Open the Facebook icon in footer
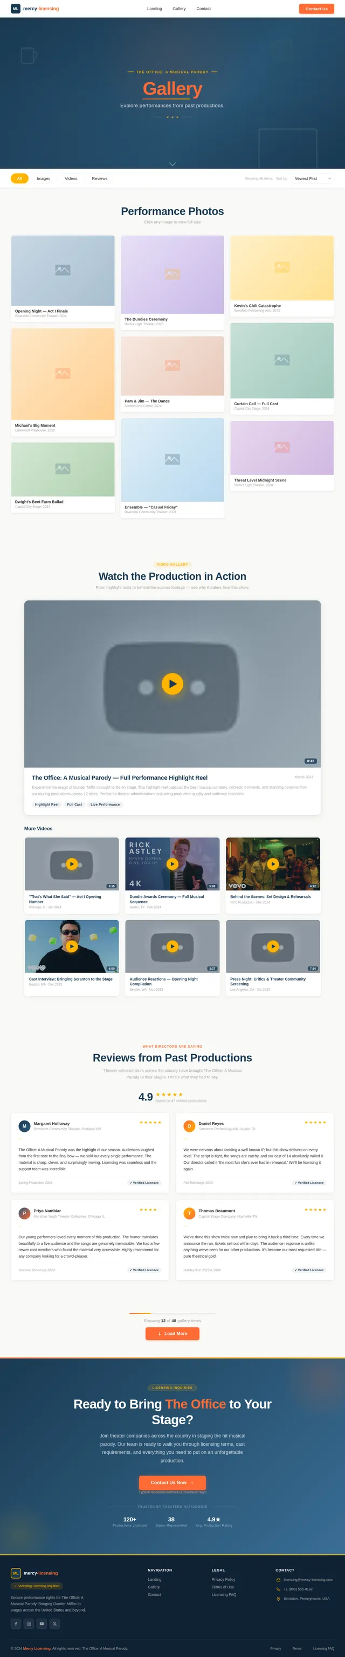The height and width of the screenshot is (1657, 345). [16, 1623]
